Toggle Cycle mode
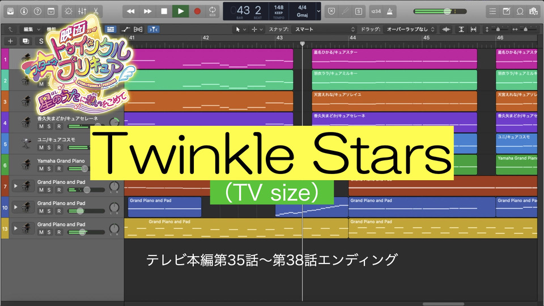Screen dimensions: 544x306 pos(212,11)
